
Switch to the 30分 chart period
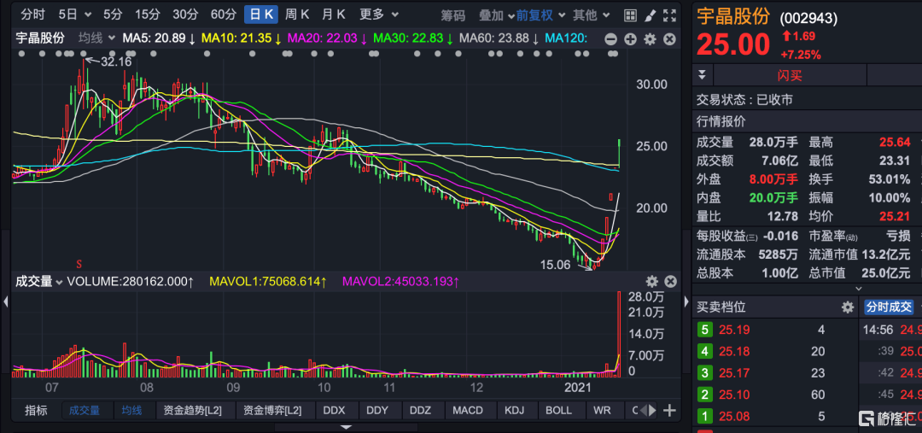tap(184, 15)
